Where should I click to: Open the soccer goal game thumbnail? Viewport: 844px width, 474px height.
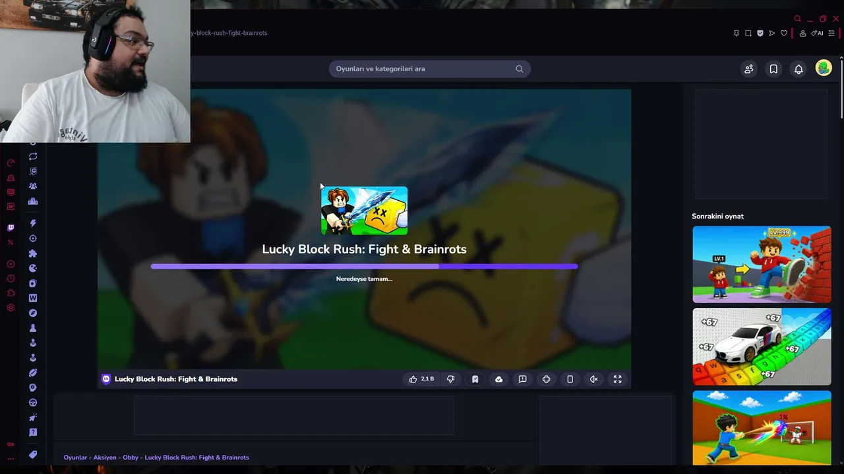(762, 427)
